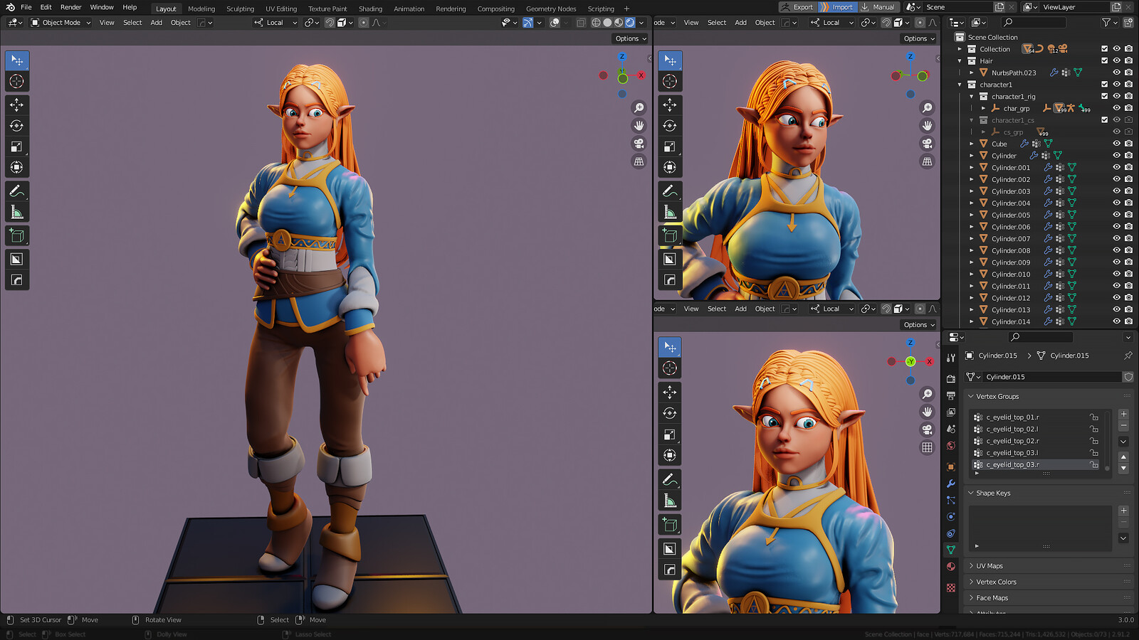Image resolution: width=1139 pixels, height=640 pixels.
Task: Switch to the Geometry Nodes workspace tab
Action: tap(551, 9)
